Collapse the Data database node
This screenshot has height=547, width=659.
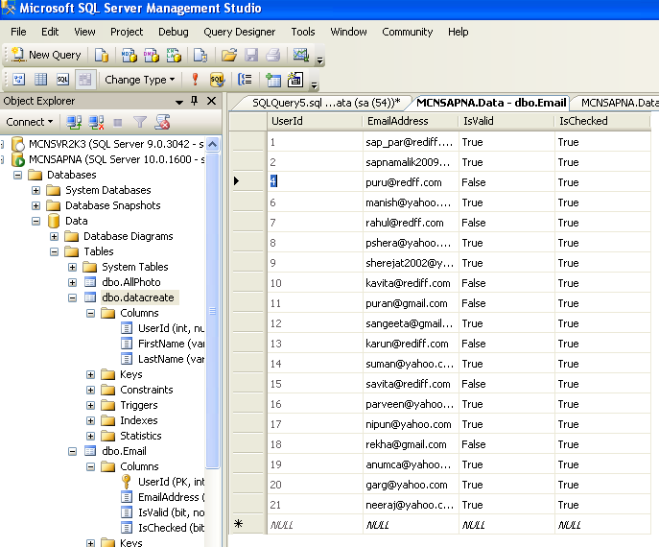pyautogui.click(x=36, y=221)
